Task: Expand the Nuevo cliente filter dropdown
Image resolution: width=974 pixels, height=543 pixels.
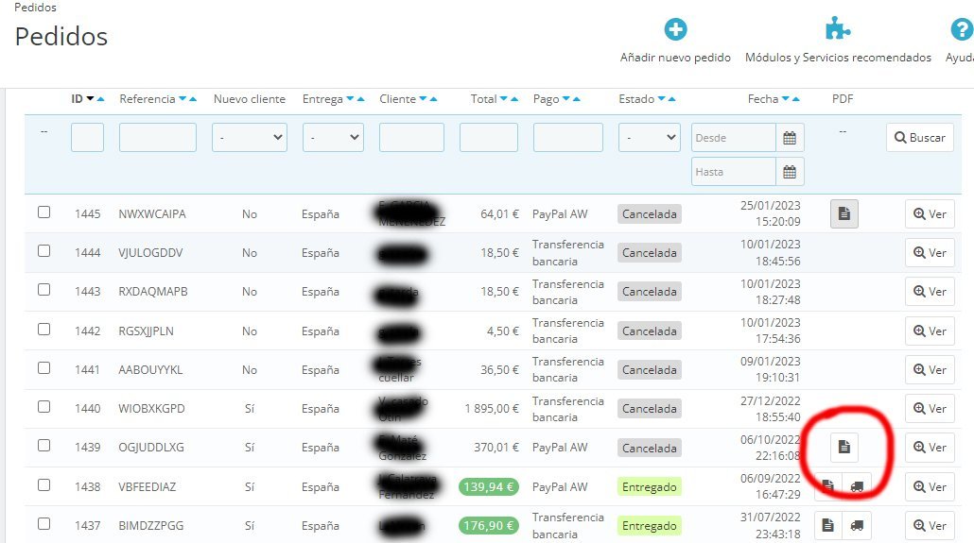Action: coord(250,138)
